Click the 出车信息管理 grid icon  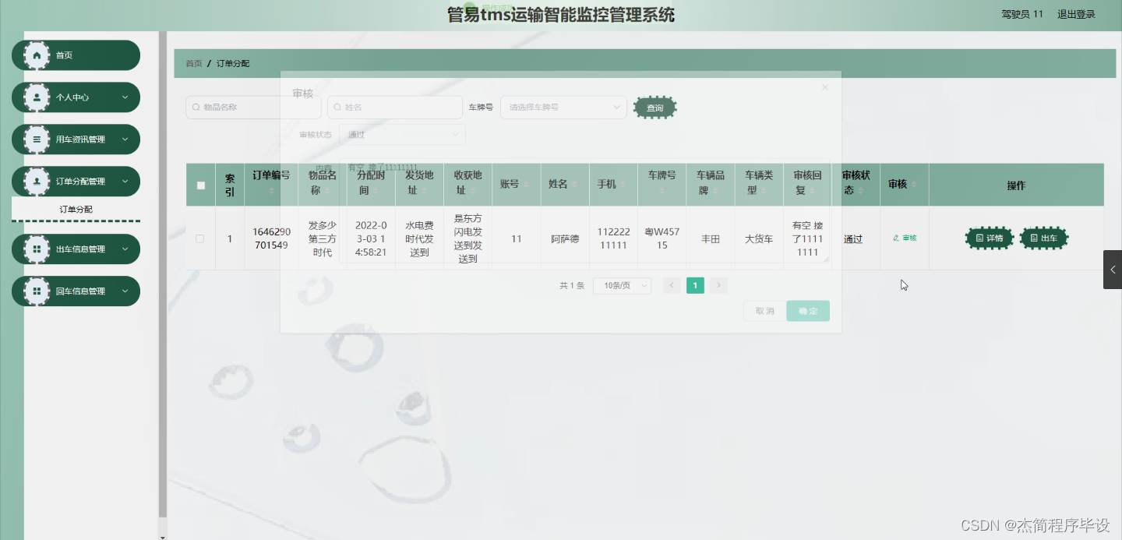[x=37, y=249]
